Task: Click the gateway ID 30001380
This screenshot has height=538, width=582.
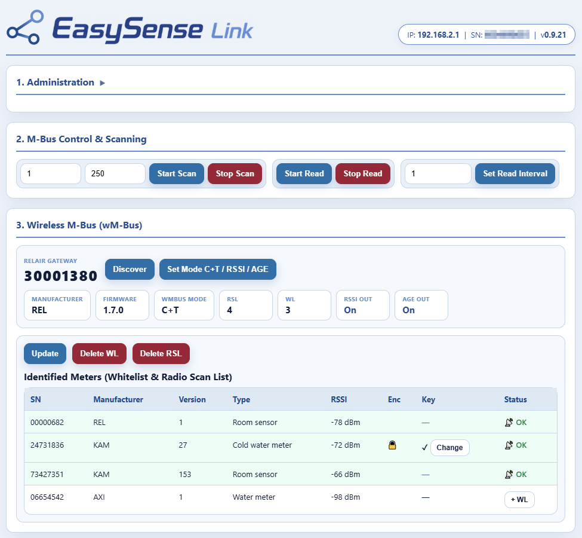Action: (60, 276)
